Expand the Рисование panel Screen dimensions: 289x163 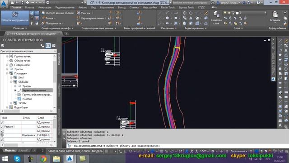point(168,28)
